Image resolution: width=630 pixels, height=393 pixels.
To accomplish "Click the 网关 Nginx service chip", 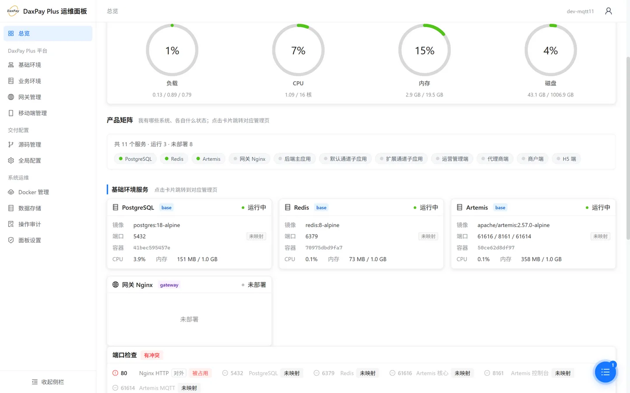I will (249, 159).
